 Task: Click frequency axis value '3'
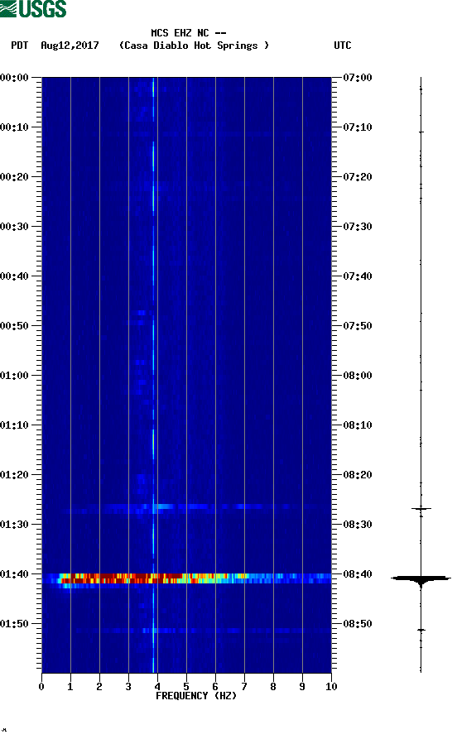(x=128, y=687)
